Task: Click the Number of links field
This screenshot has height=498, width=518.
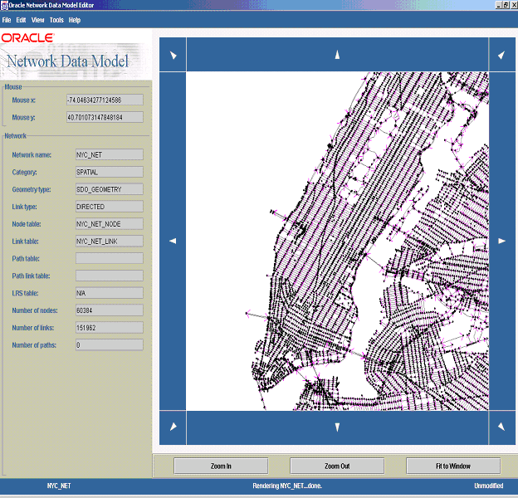Action: tap(109, 327)
